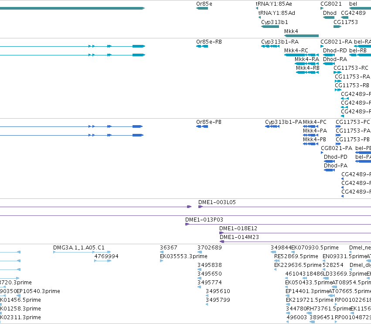
Task: Click the tRNA:Y1:85Ae gene label
Action: [x=274, y=4]
